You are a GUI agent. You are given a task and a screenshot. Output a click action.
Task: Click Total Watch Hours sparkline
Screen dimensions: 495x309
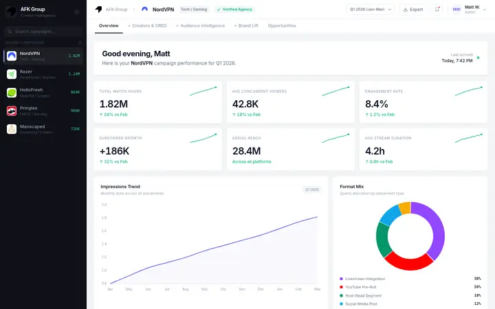pyautogui.click(x=203, y=91)
